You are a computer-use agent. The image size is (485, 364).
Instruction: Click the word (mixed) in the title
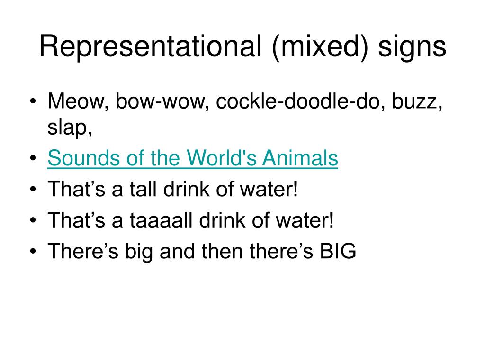coord(320,47)
